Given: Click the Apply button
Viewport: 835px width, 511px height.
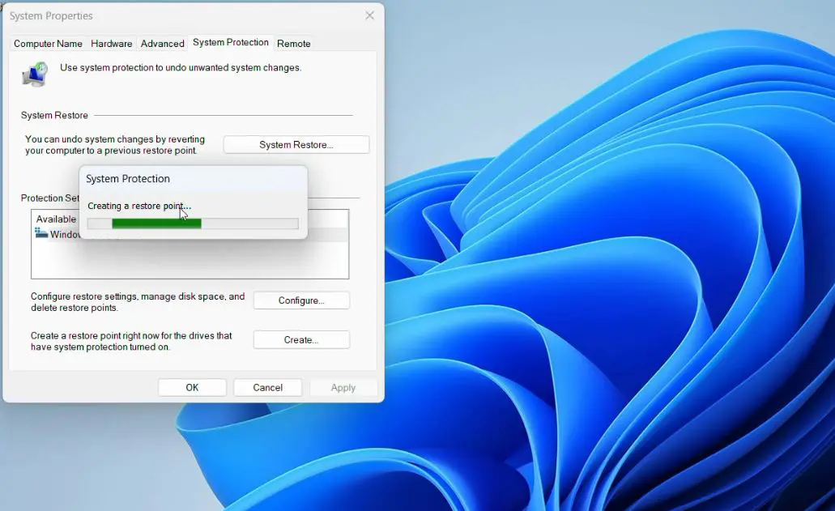Looking at the screenshot, I should (x=343, y=387).
